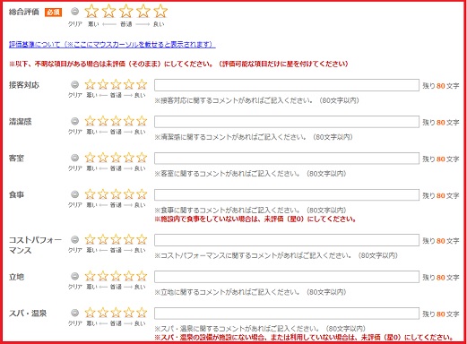
Task: Rate 食事 with four stars
Action: coord(129,194)
